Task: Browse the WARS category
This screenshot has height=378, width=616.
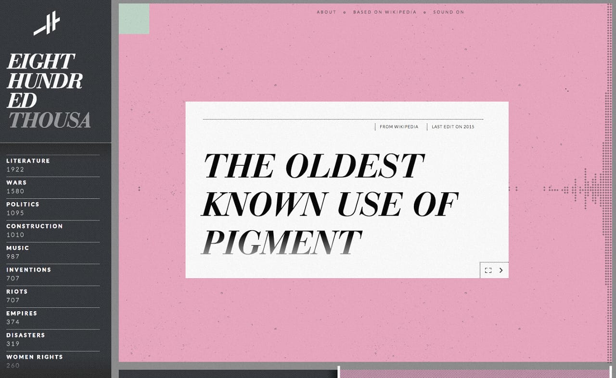Action: click(17, 183)
